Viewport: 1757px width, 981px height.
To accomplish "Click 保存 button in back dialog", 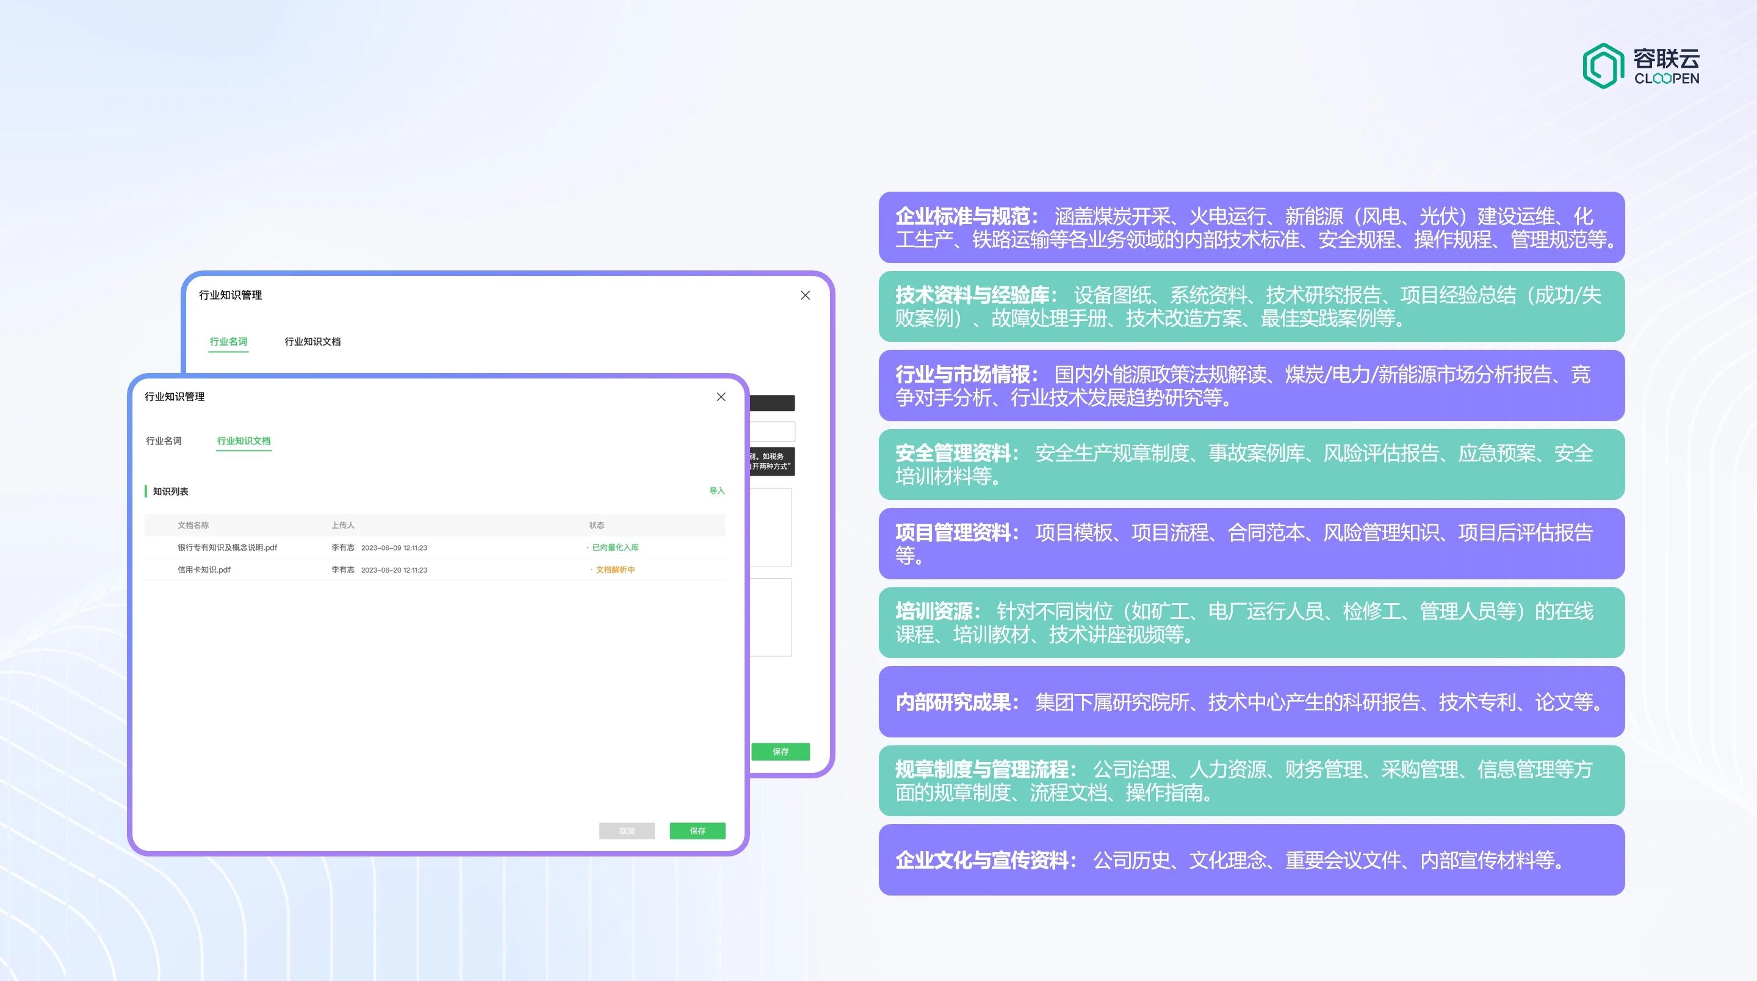I will click(781, 751).
